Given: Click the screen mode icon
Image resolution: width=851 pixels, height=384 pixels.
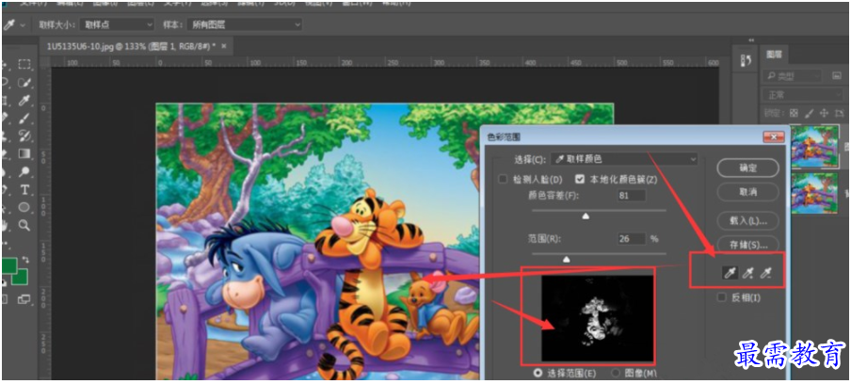Looking at the screenshot, I should click(x=24, y=299).
